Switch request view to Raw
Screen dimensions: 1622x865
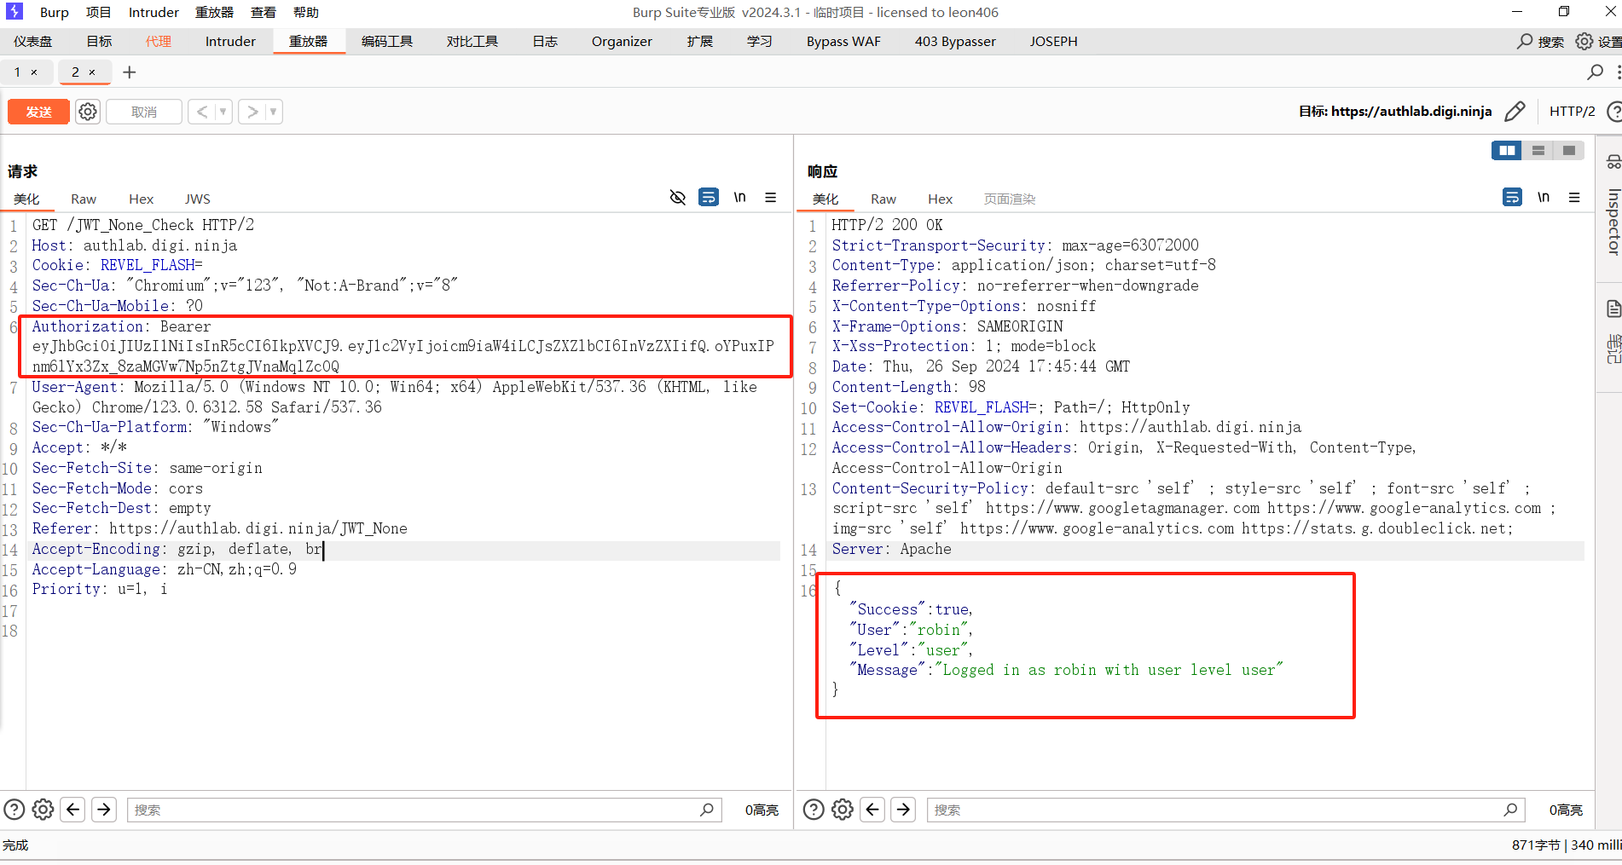[84, 199]
